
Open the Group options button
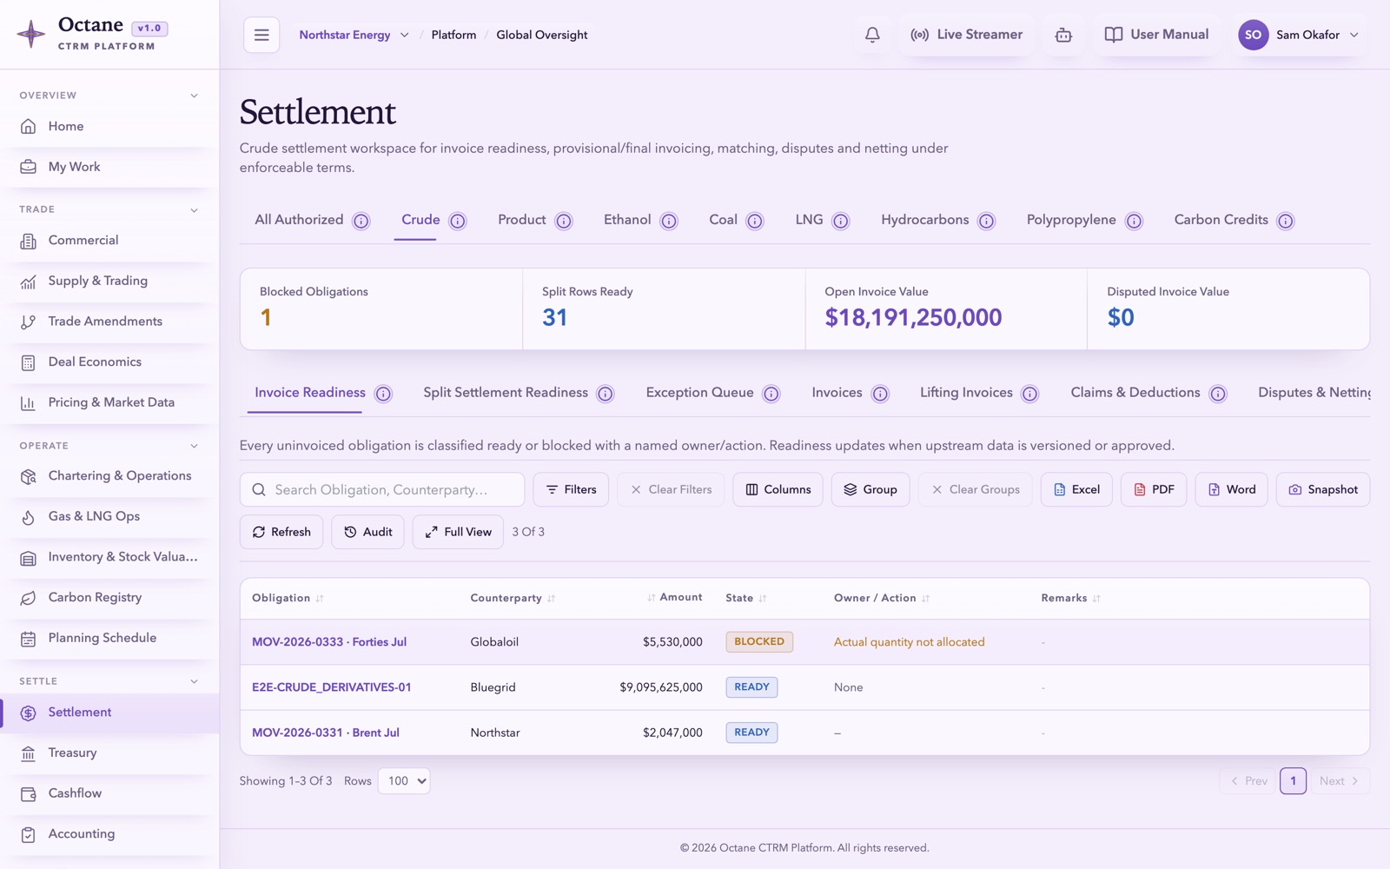870,490
